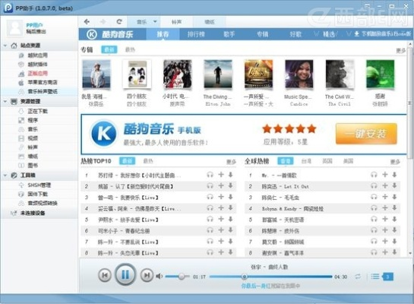Select 正版应用 in the sidebar
414x304 pixels.
(37, 73)
